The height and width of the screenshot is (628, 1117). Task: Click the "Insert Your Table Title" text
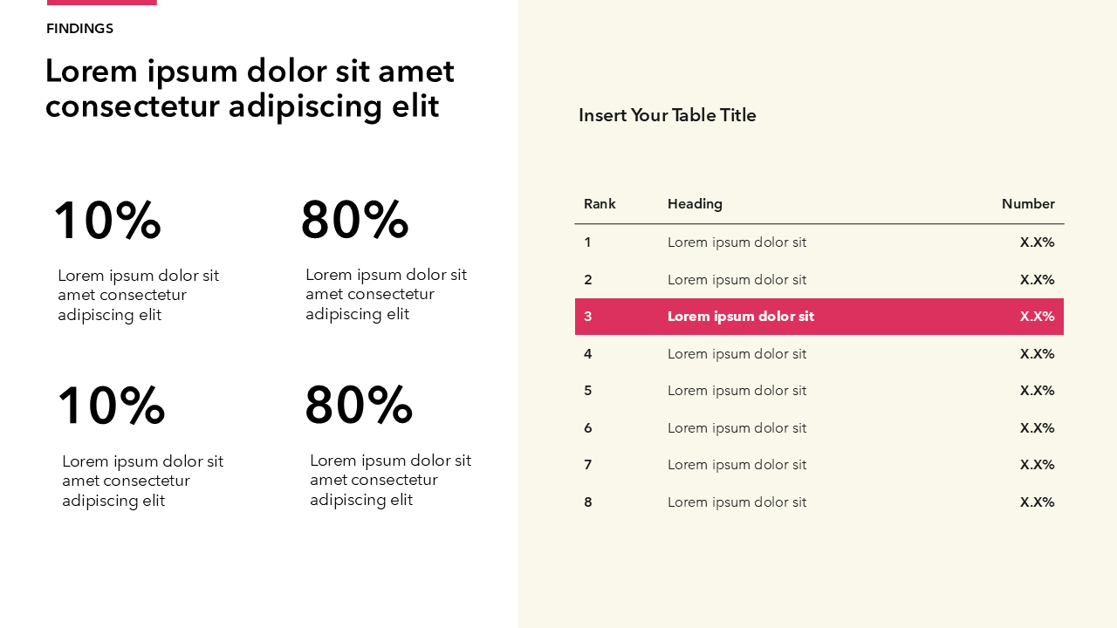tap(667, 115)
